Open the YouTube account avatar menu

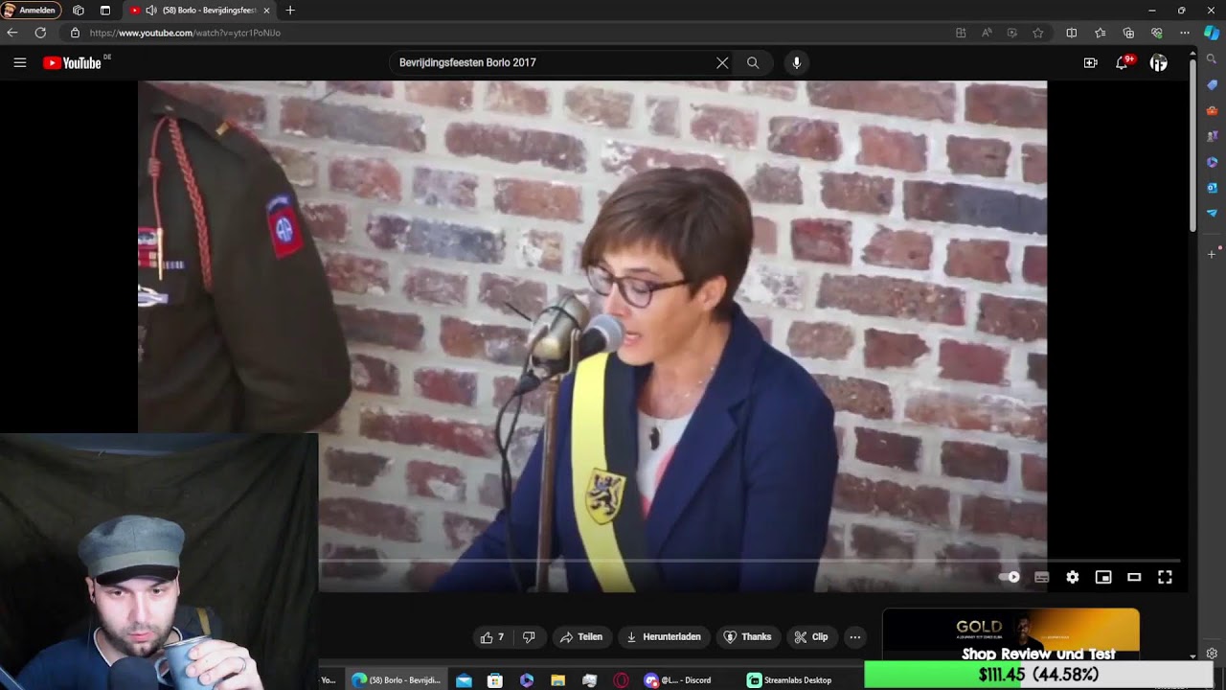(x=1158, y=63)
